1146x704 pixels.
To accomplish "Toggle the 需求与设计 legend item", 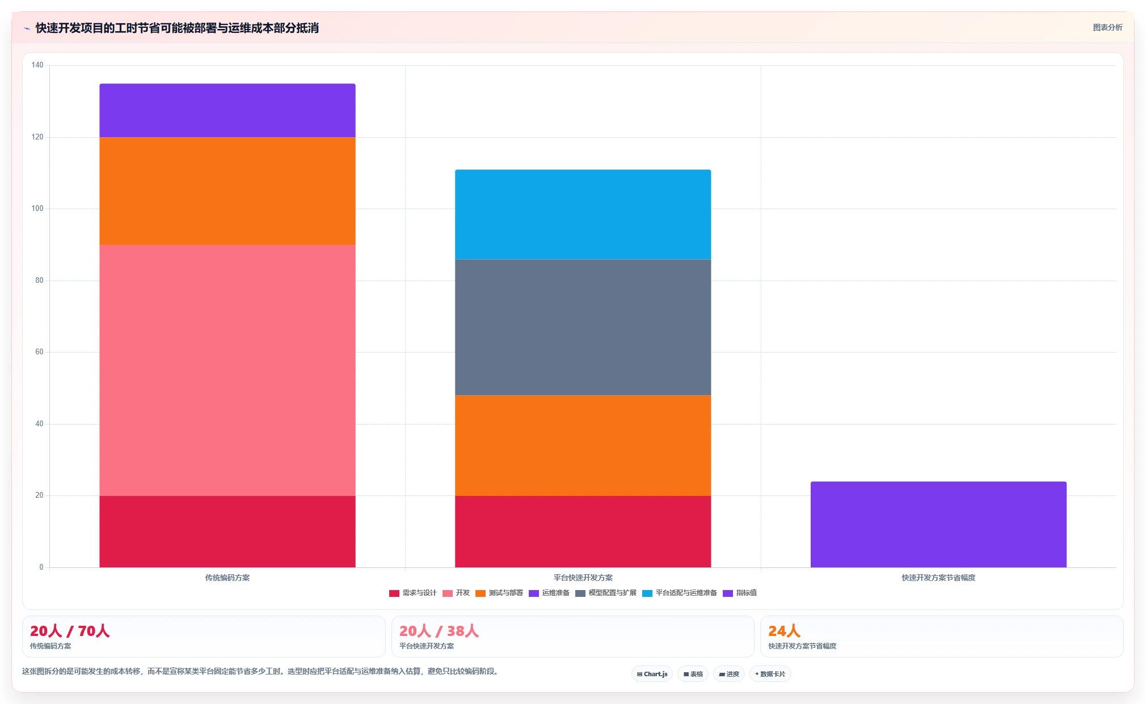I will 412,593.
